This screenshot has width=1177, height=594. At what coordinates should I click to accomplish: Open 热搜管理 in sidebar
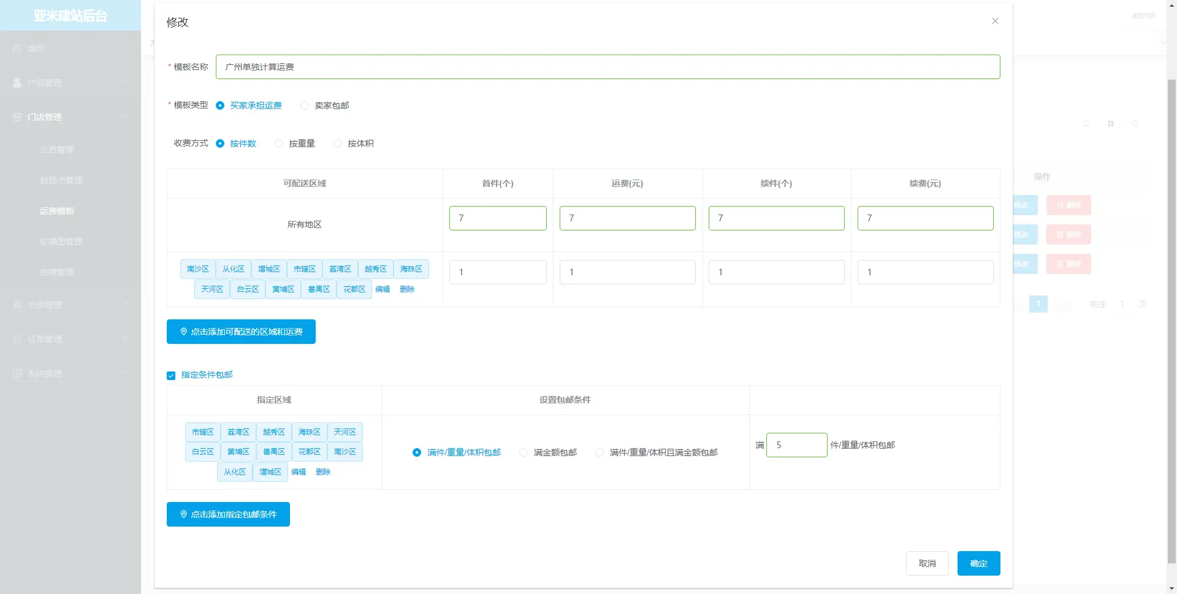pos(57,272)
